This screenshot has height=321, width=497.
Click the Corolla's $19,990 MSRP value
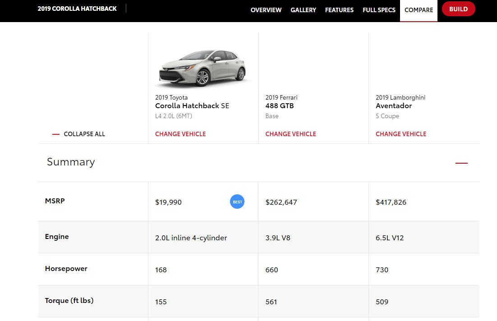(x=168, y=202)
